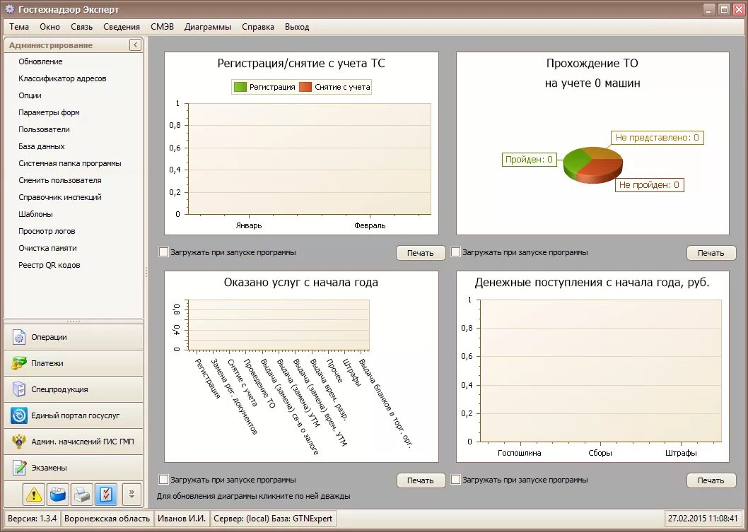Enable load at startup for Оказано услуг chart
748x532 pixels.
pos(164,480)
